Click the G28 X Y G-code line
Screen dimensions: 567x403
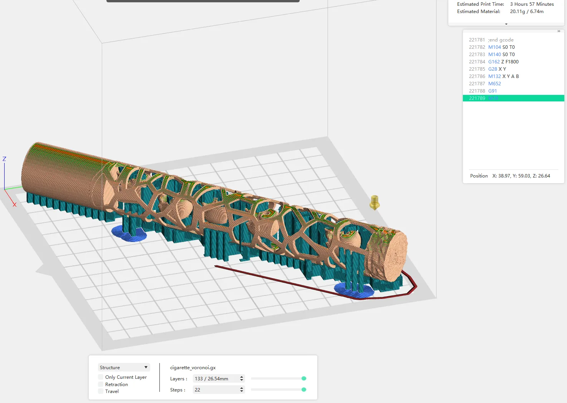[x=497, y=69]
